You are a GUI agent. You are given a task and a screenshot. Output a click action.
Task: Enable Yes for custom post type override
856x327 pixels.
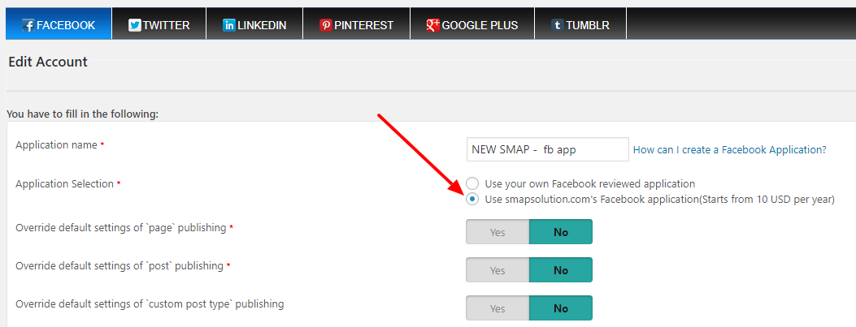pyautogui.click(x=498, y=308)
